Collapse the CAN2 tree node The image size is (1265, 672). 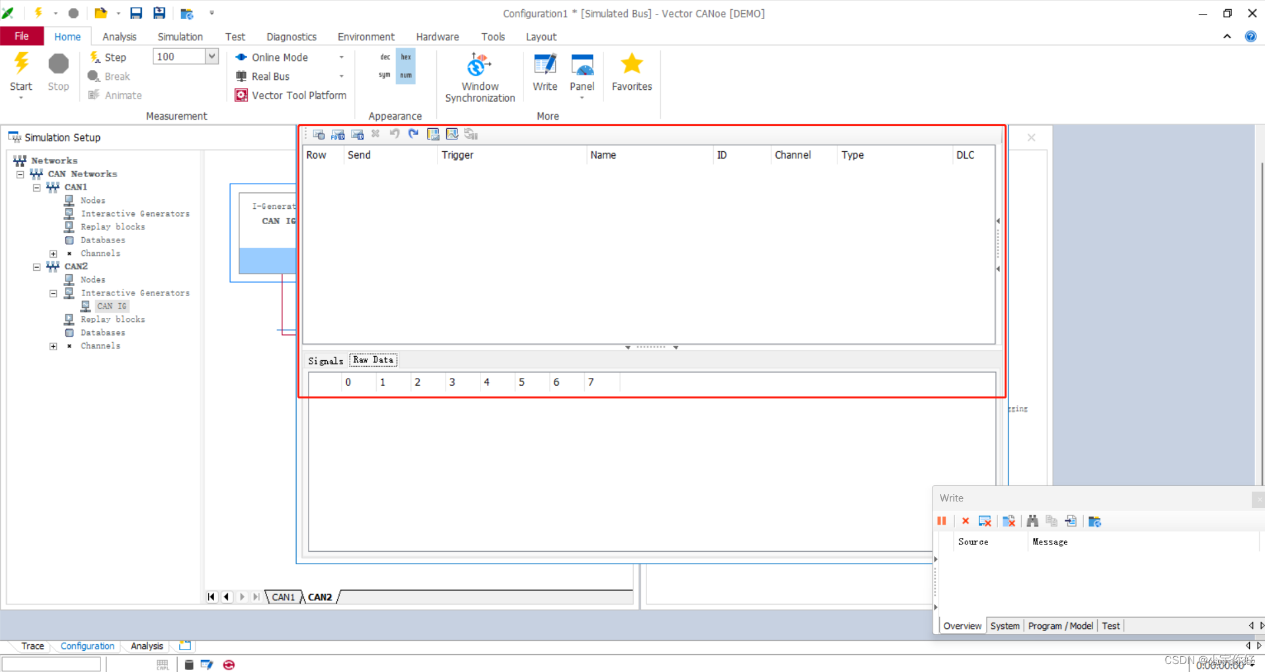[37, 267]
